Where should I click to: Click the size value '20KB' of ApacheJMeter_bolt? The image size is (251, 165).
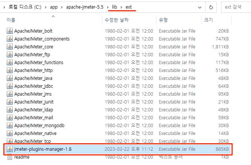224,31
